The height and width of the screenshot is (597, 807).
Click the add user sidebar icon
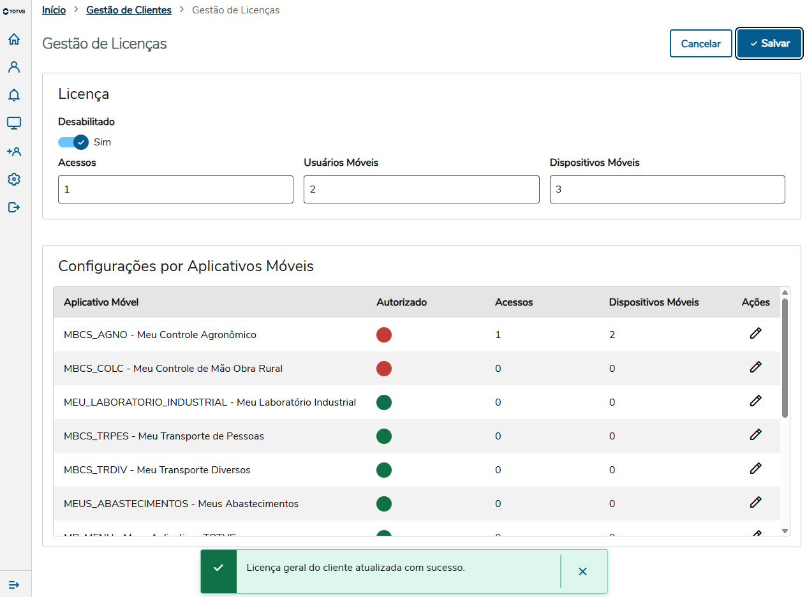tap(14, 151)
